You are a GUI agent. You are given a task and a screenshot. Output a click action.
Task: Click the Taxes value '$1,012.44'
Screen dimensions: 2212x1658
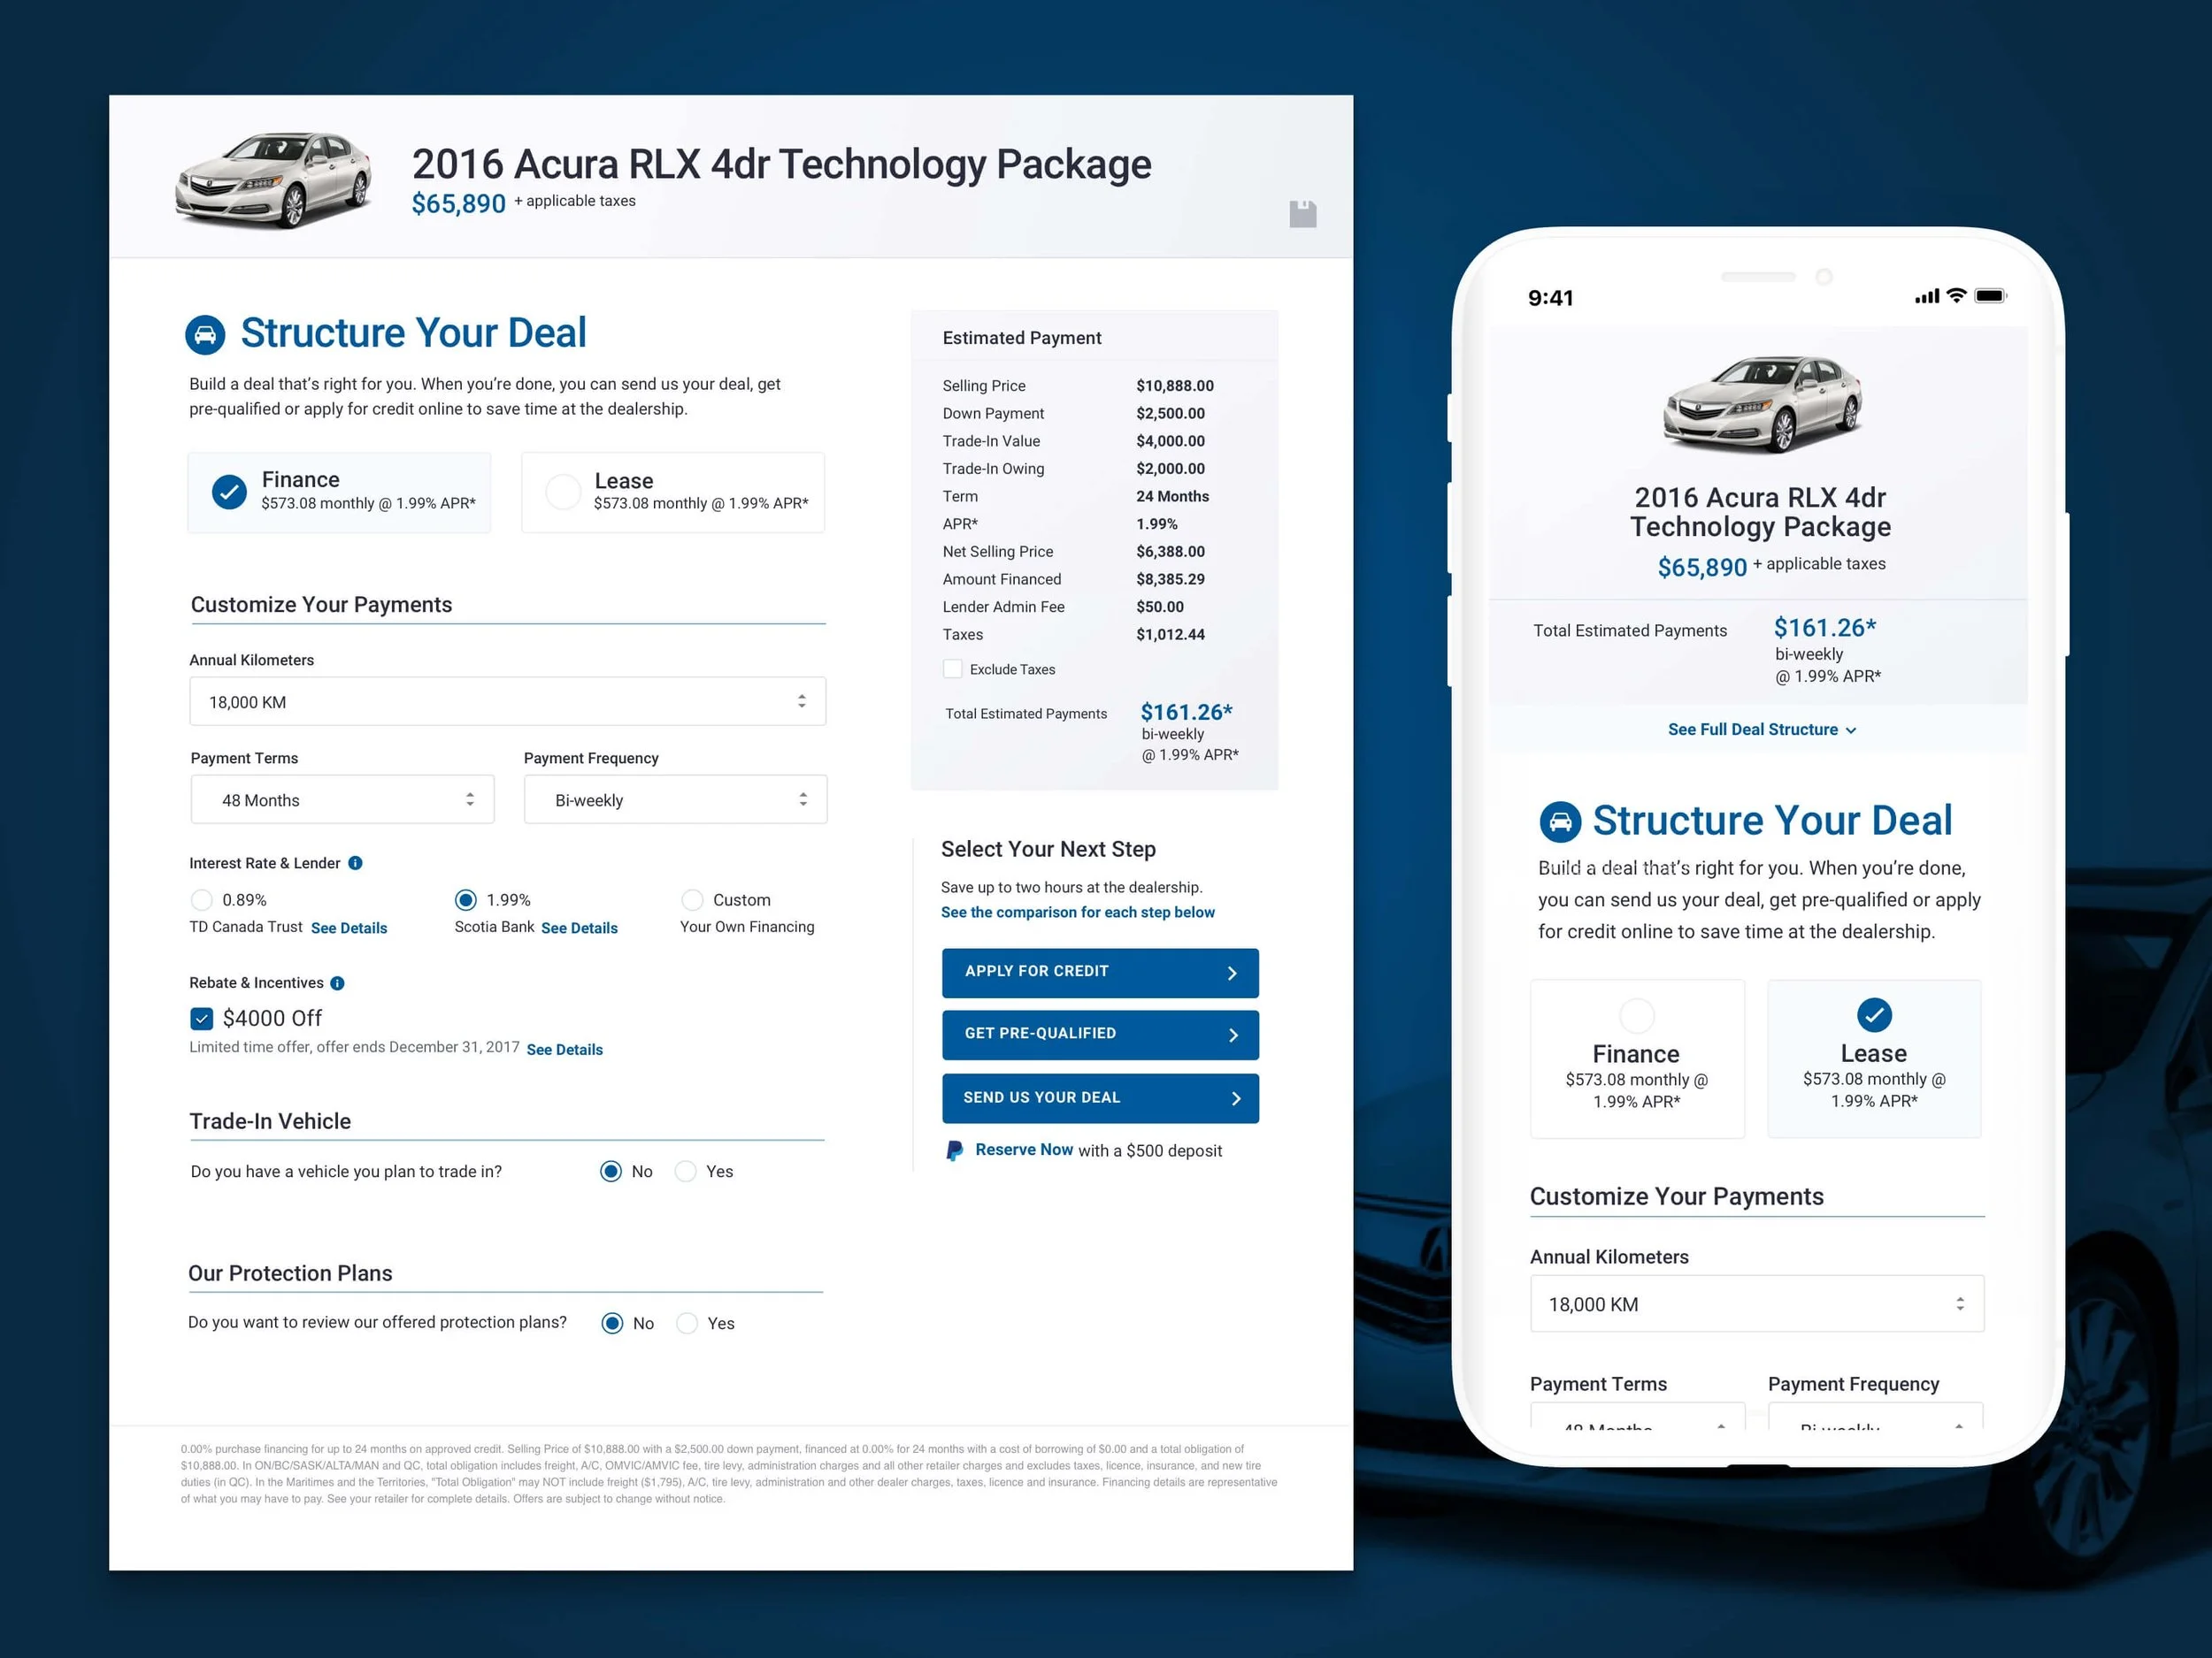coord(1170,635)
